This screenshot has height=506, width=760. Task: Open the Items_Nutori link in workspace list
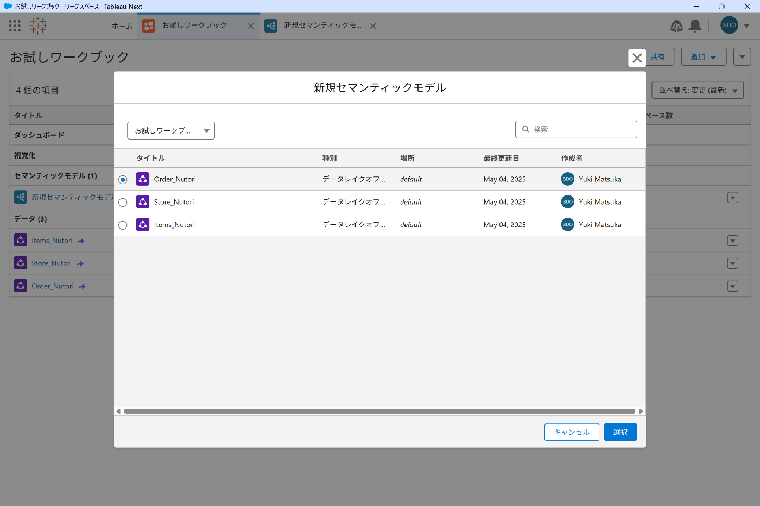point(52,241)
